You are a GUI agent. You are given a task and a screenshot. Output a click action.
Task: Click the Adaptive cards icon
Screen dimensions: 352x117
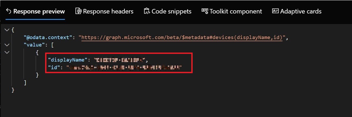pos(275,11)
